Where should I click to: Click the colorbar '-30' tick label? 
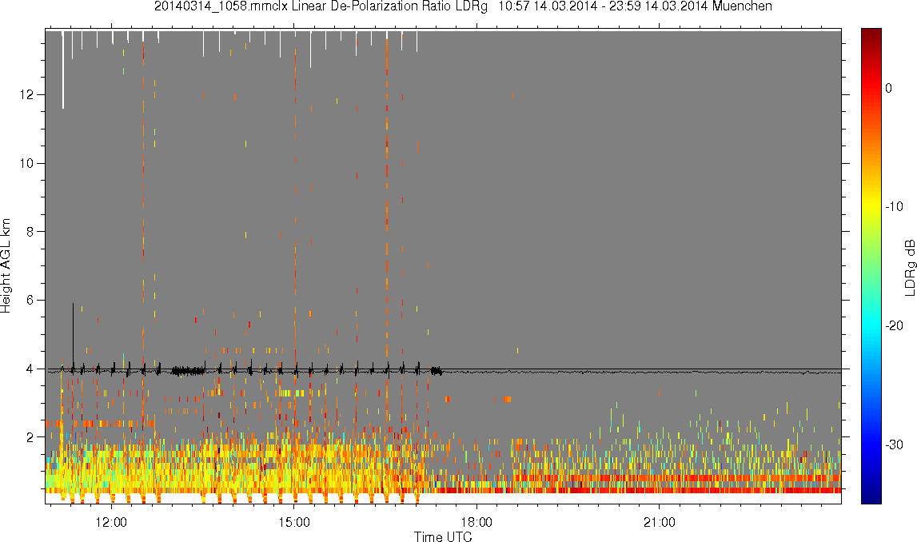click(894, 445)
